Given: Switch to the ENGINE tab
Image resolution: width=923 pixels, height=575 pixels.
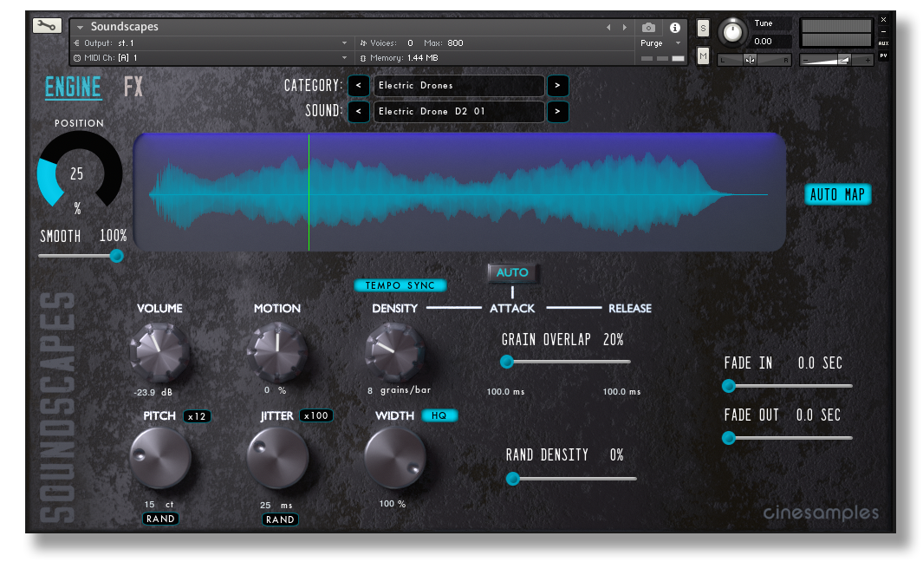Looking at the screenshot, I should click(x=73, y=88).
